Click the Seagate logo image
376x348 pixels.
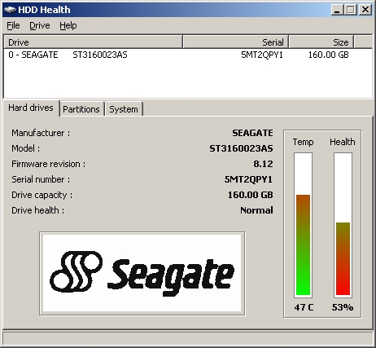coord(142,274)
